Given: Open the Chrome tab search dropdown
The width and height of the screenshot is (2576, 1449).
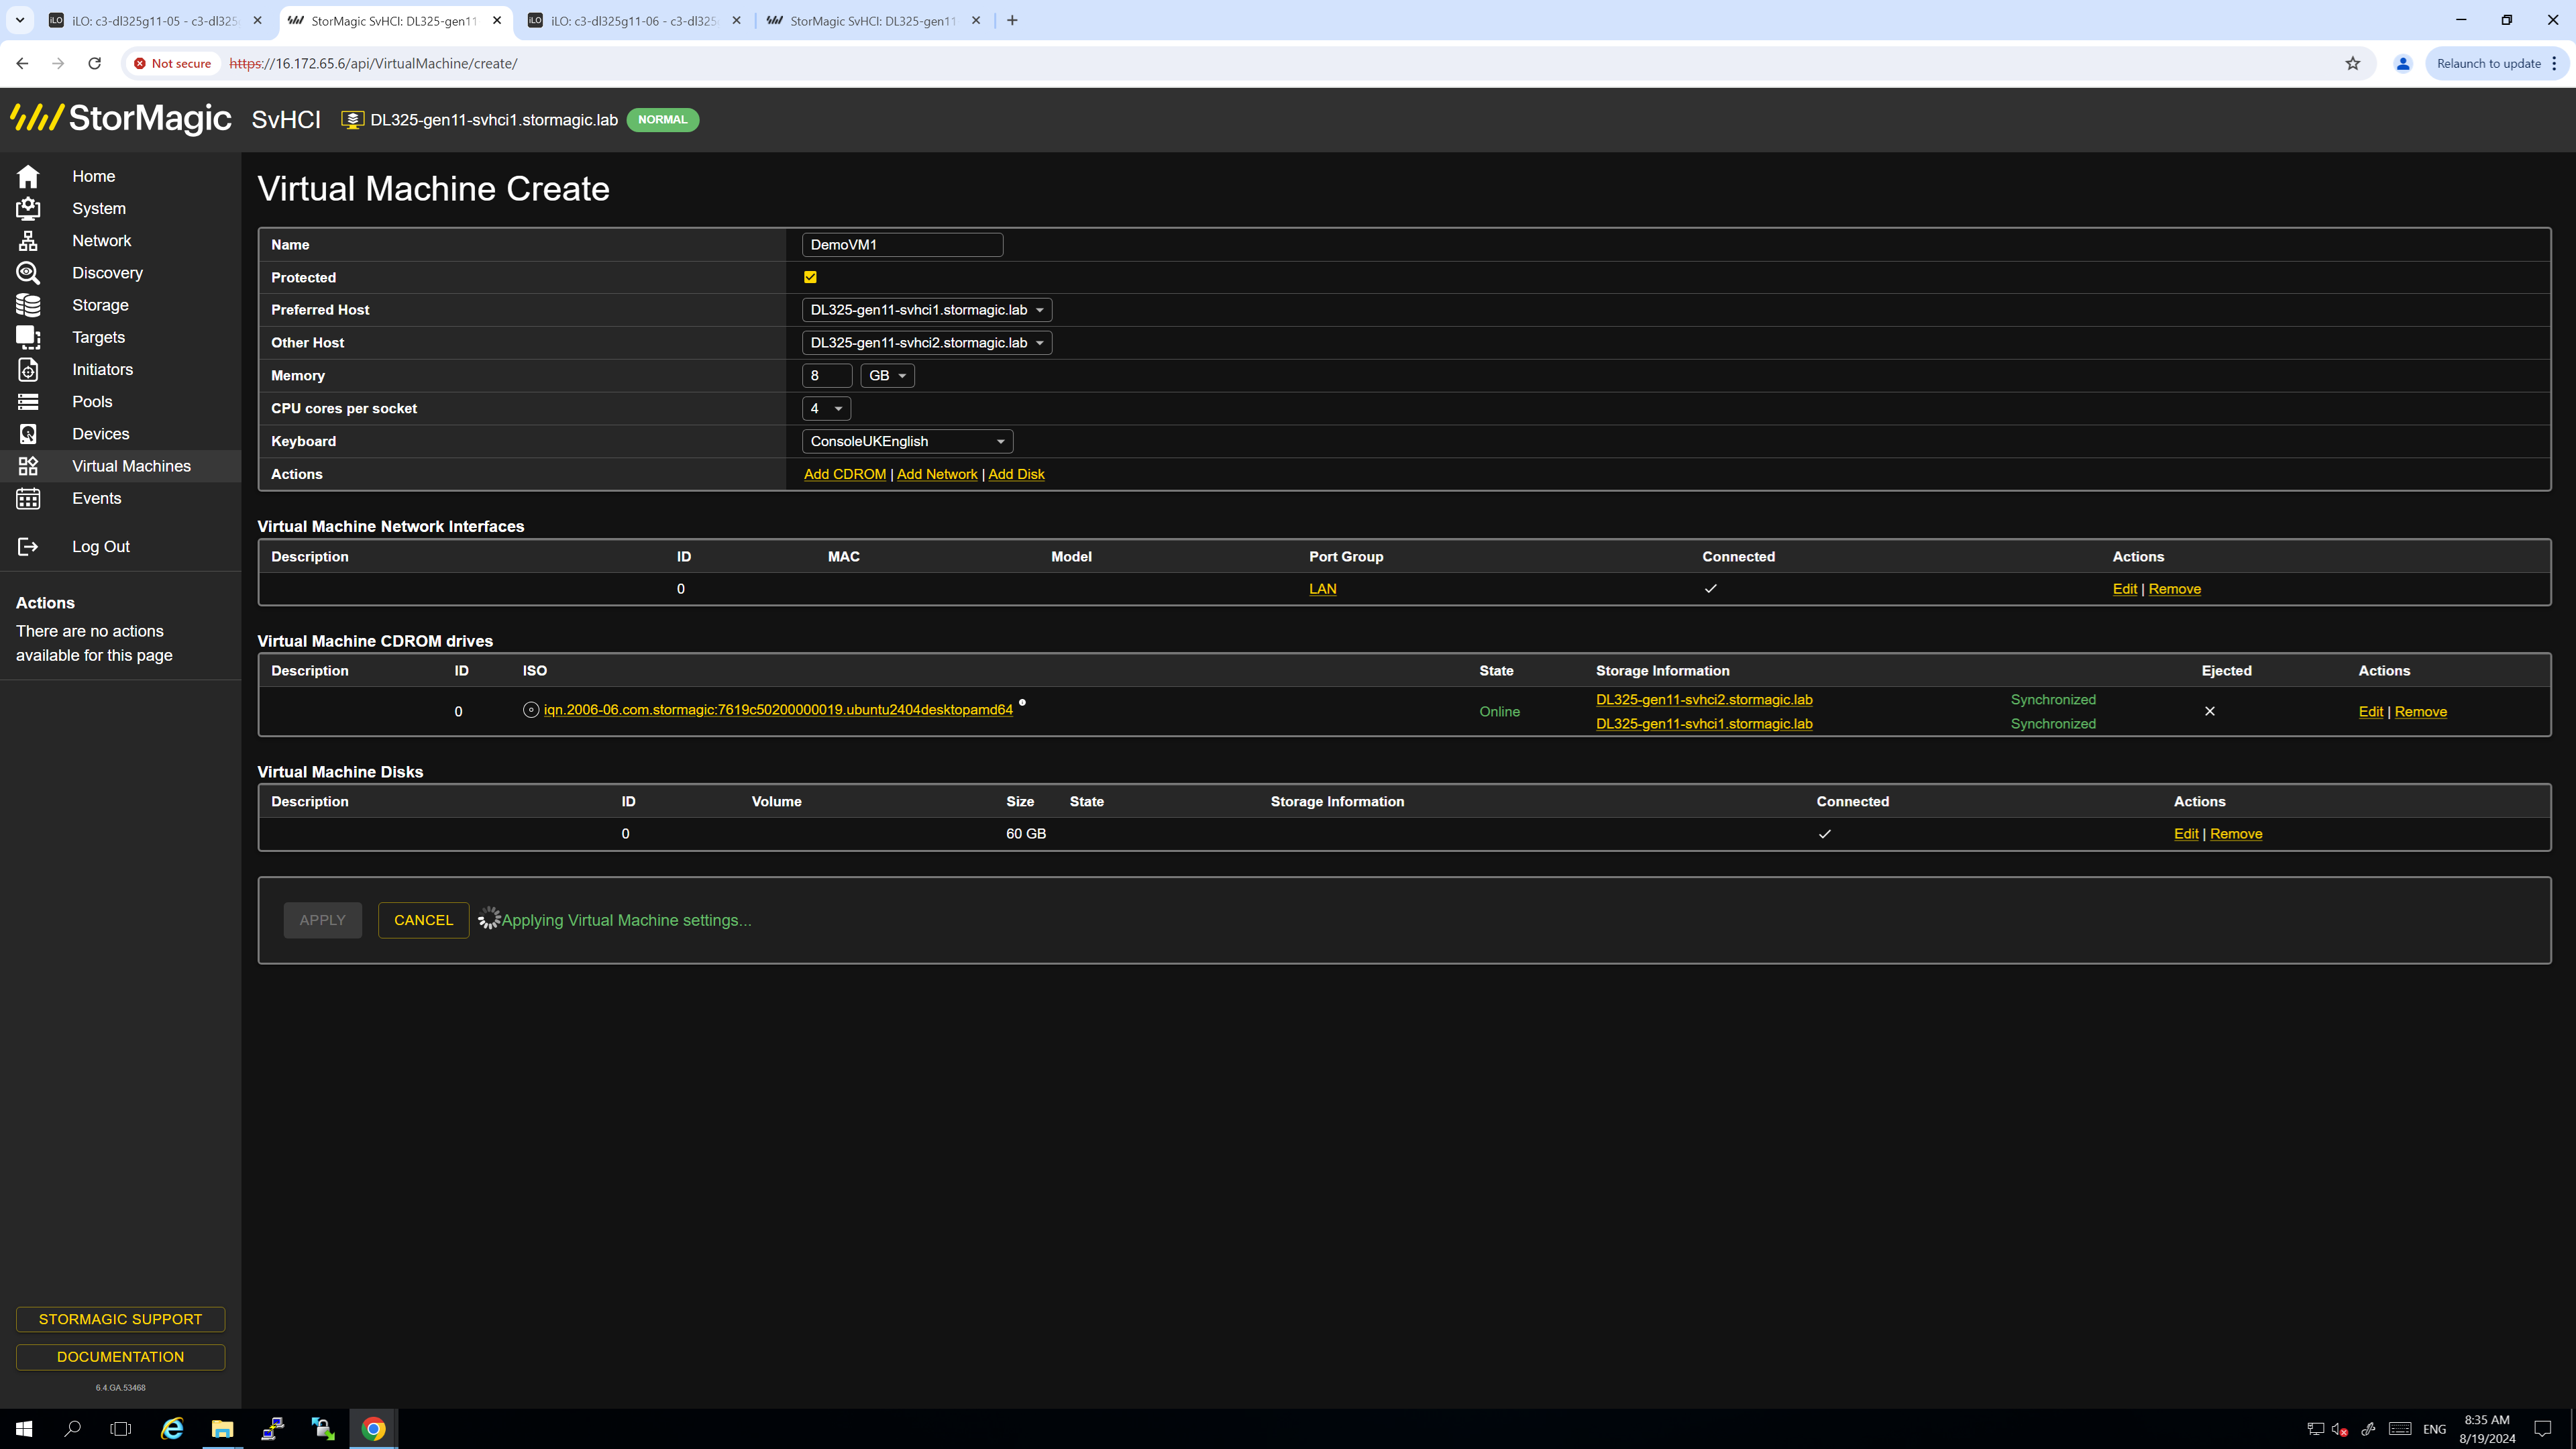Looking at the screenshot, I should 19,20.
